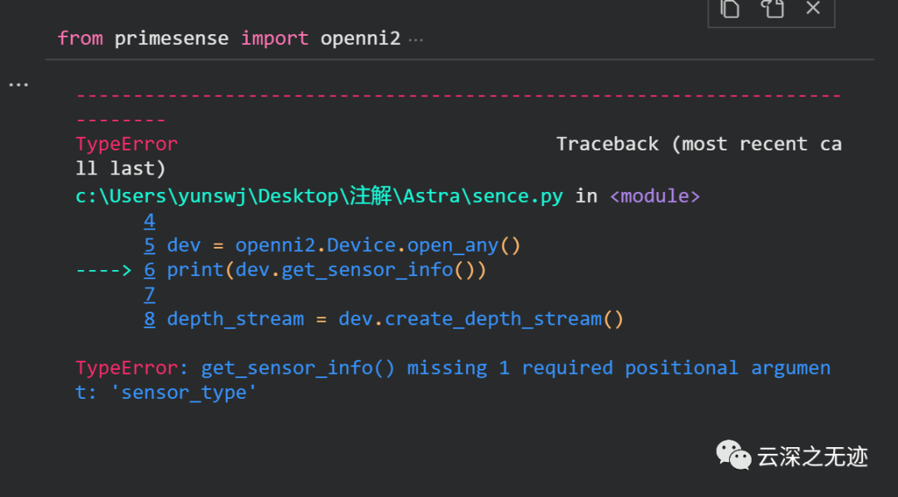Expand the truncated import line via inline ellipsis

[x=416, y=37]
